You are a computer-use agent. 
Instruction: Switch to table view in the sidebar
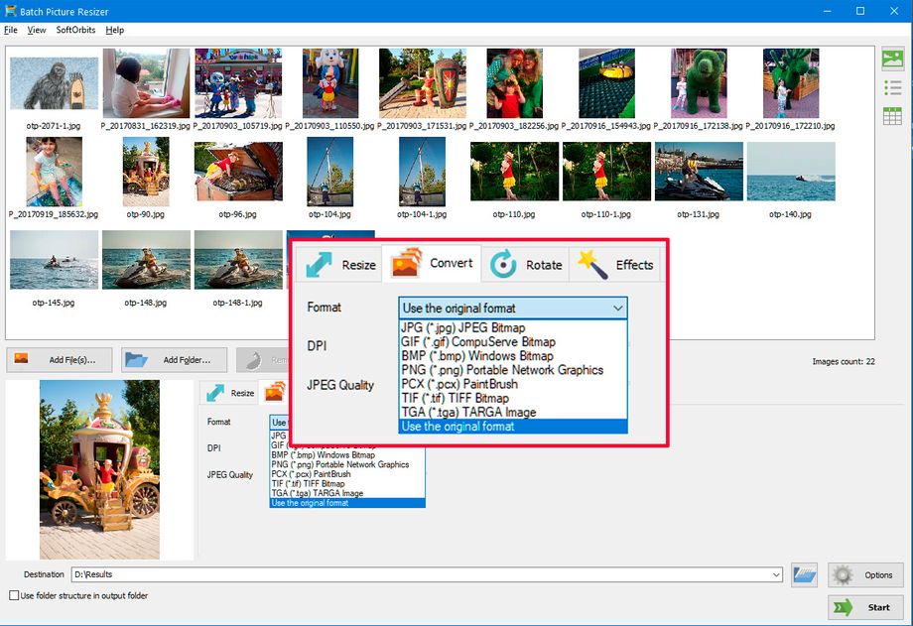(x=892, y=116)
